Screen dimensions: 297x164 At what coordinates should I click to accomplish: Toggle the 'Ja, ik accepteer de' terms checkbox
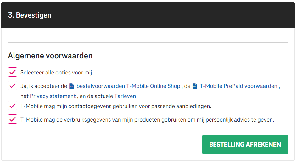coord(13,85)
